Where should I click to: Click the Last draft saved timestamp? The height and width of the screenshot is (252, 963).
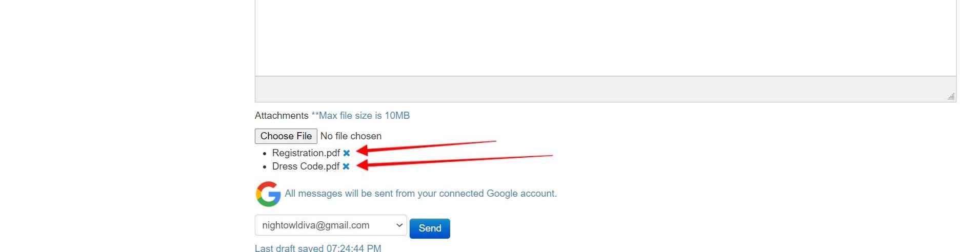click(x=318, y=248)
